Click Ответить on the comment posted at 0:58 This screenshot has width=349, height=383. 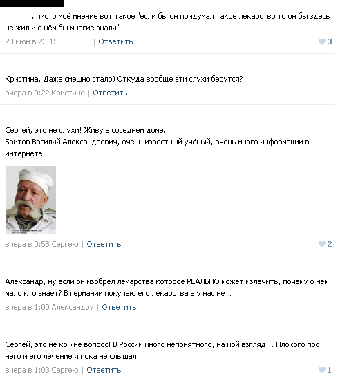[x=104, y=244]
